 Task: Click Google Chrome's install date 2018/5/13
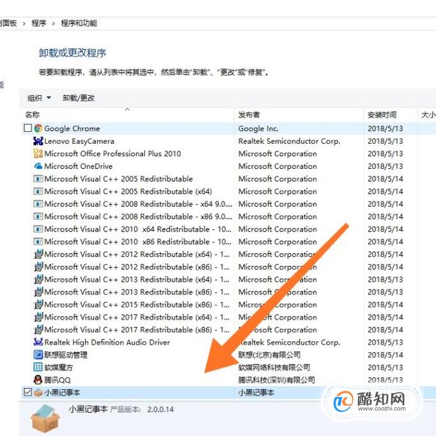(x=385, y=128)
